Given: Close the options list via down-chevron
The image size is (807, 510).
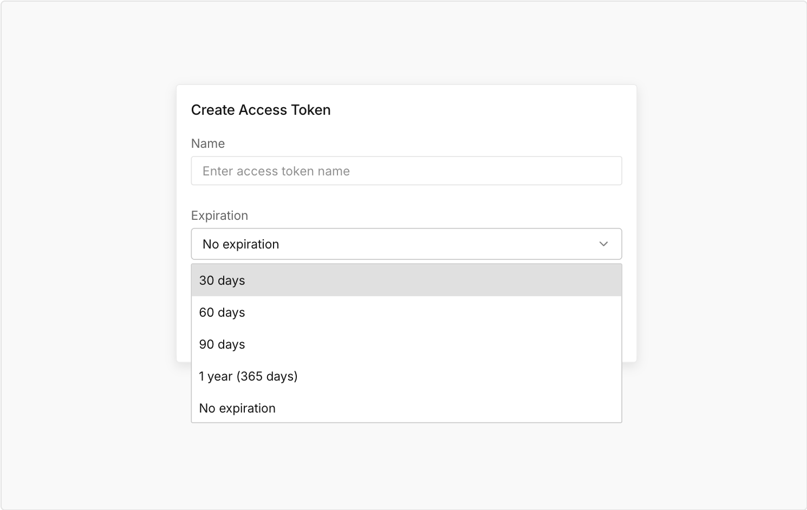Looking at the screenshot, I should point(603,244).
